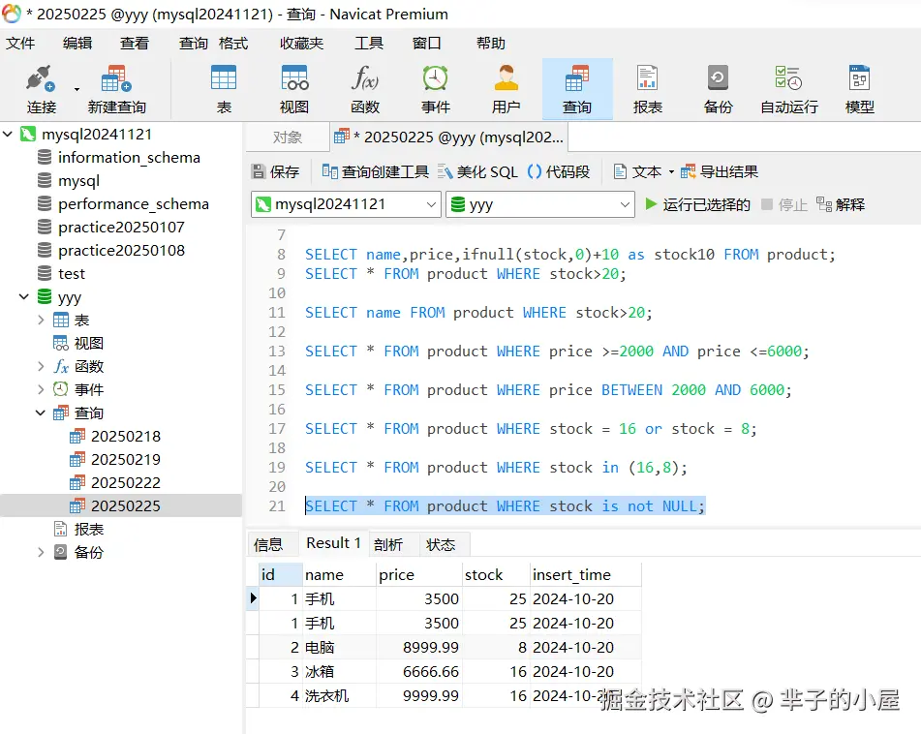Select the 20250225 @yyy query tab
The width and height of the screenshot is (921, 734).
448,138
